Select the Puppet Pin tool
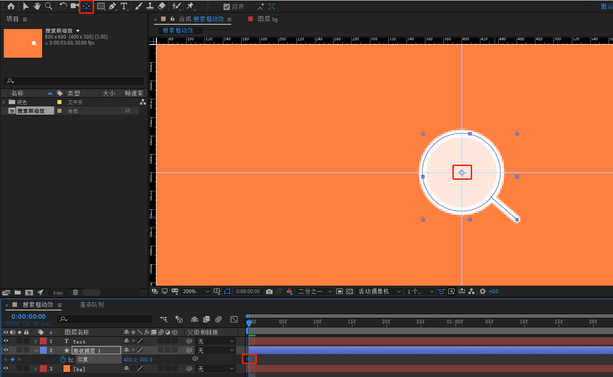 pyautogui.click(x=190, y=6)
